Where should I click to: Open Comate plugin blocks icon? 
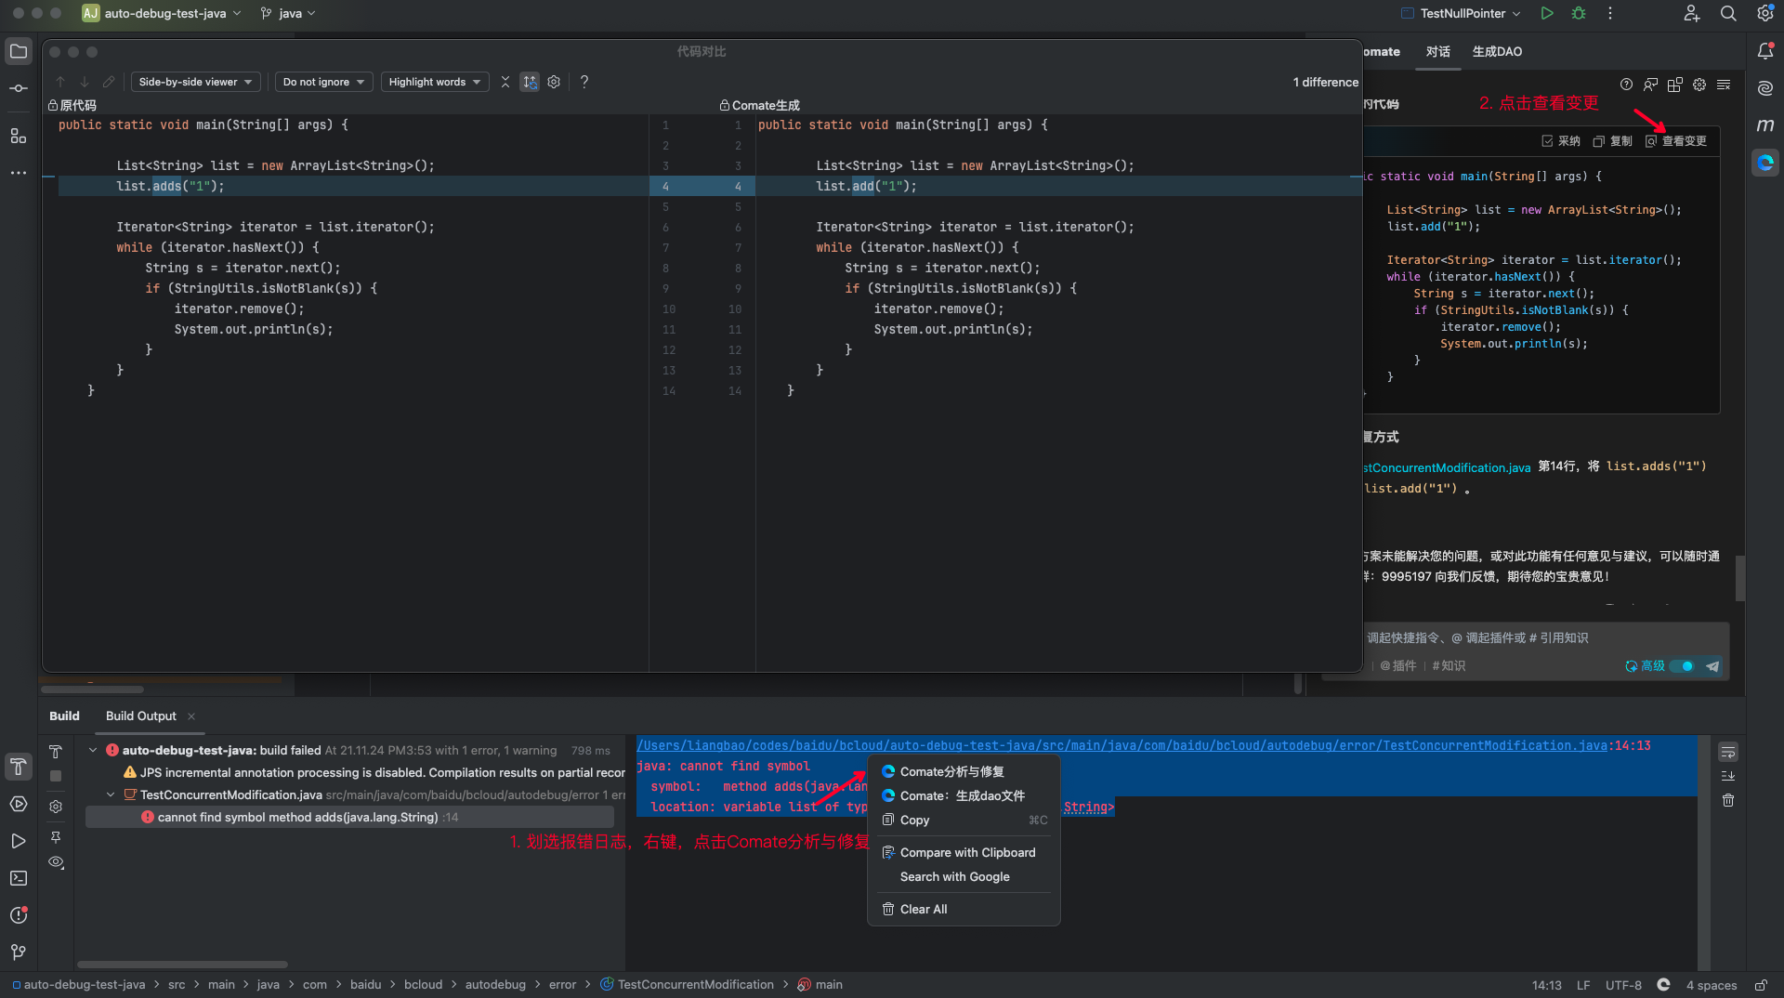point(1674,85)
